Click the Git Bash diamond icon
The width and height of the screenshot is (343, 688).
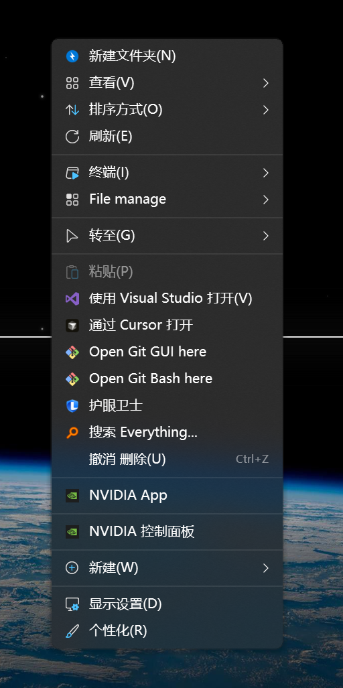pyautogui.click(x=72, y=379)
